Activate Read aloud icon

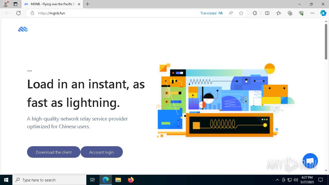coord(231,13)
